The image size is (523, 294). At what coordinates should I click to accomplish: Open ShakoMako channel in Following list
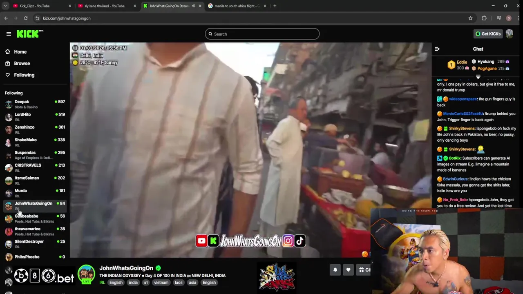tap(35, 142)
